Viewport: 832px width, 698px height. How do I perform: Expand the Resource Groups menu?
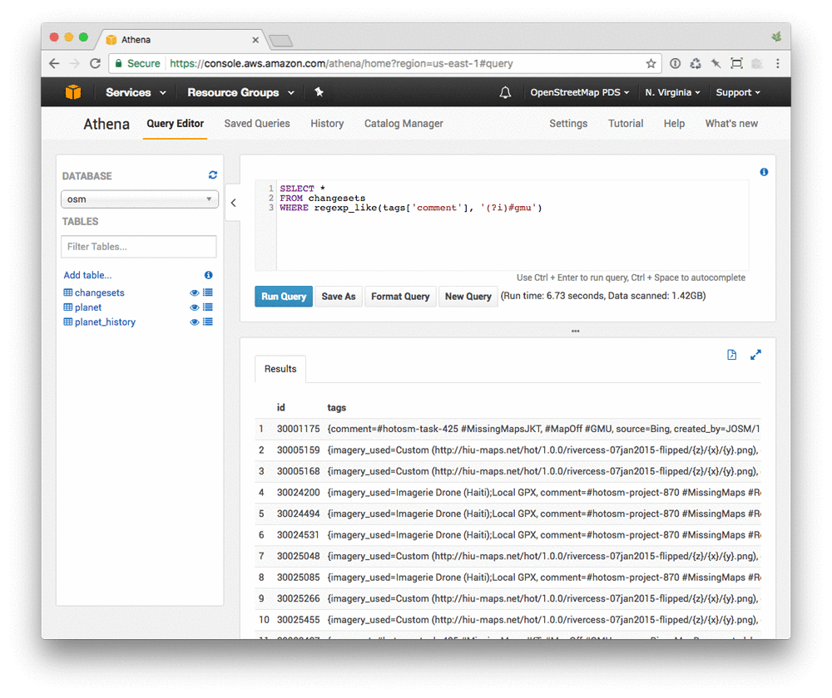click(x=241, y=92)
